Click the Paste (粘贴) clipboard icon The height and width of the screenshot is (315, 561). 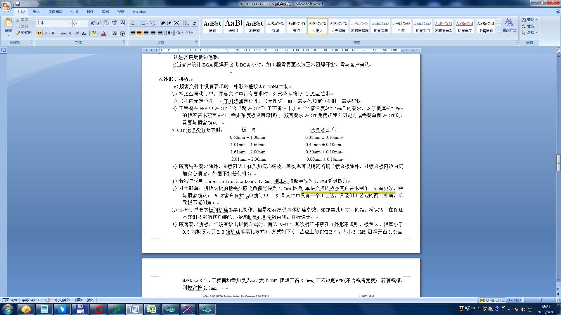(8, 22)
